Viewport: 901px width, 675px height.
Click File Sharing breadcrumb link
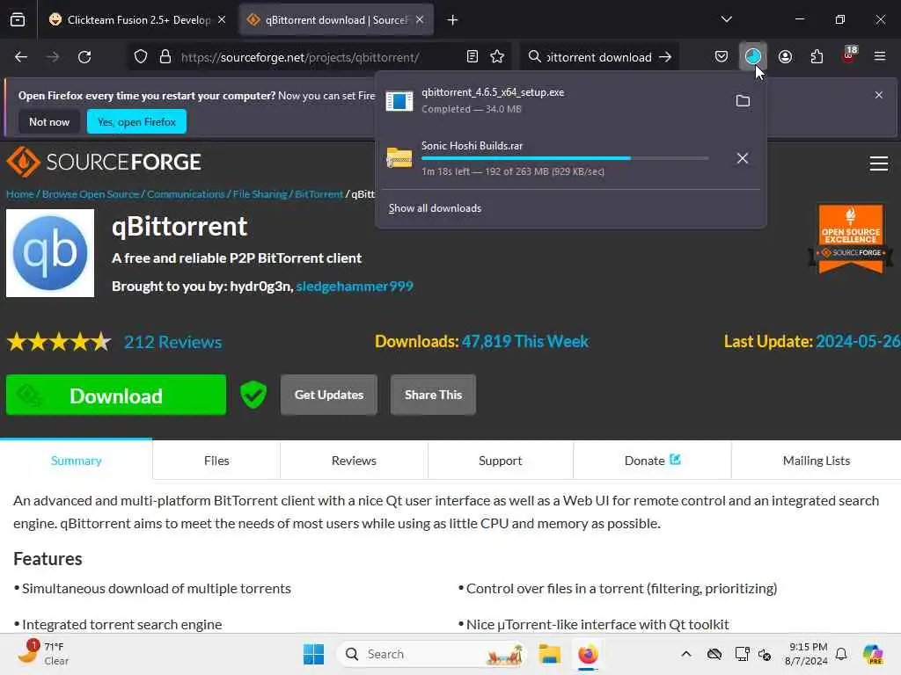click(260, 194)
